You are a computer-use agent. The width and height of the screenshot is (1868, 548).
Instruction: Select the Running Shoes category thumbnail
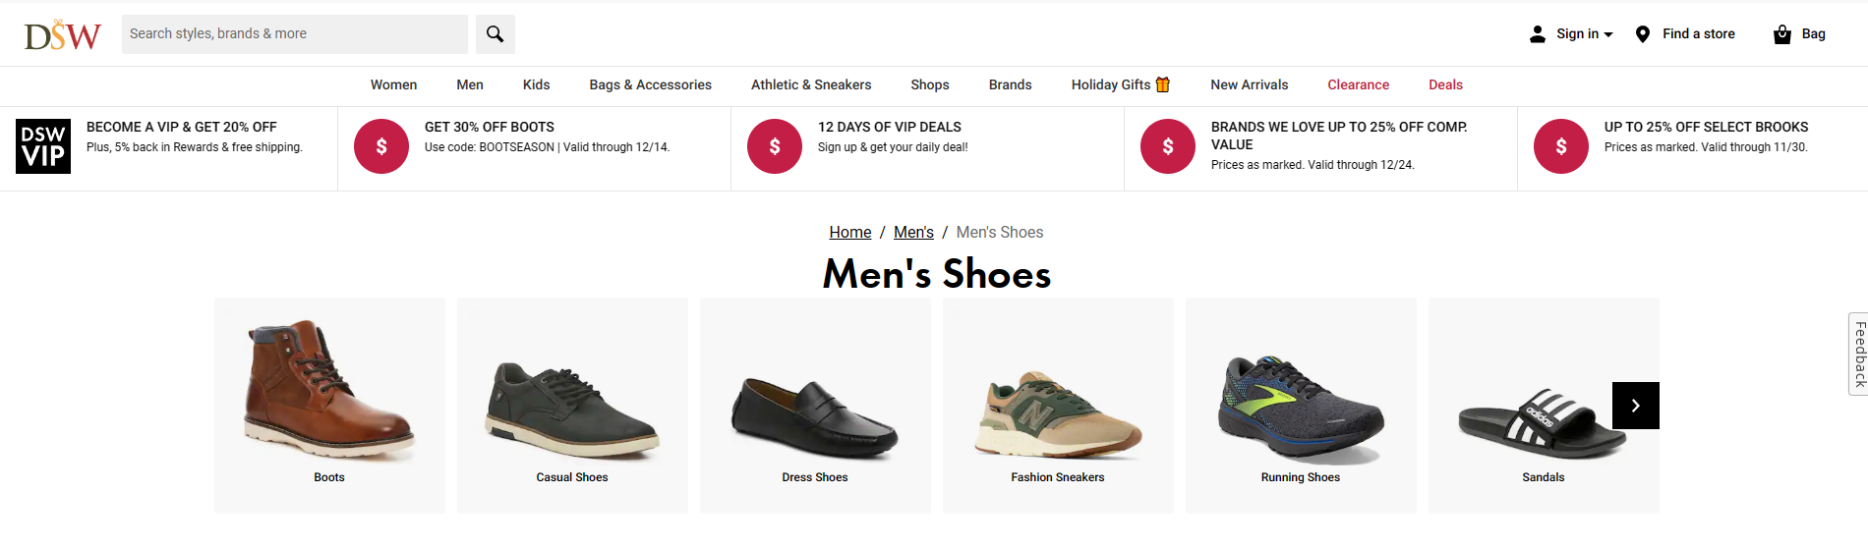coord(1300,405)
